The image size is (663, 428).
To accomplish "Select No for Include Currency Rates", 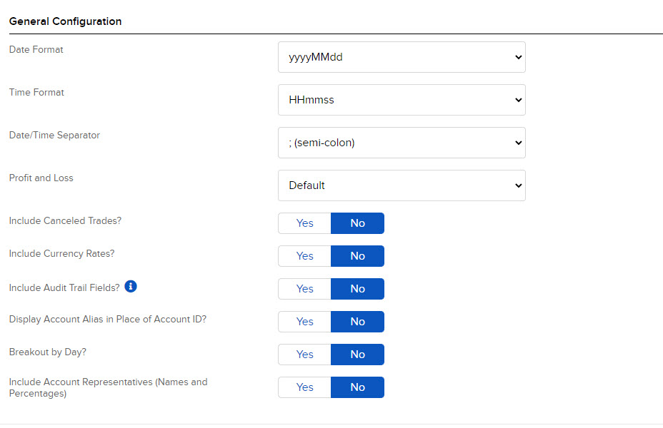I will click(357, 256).
